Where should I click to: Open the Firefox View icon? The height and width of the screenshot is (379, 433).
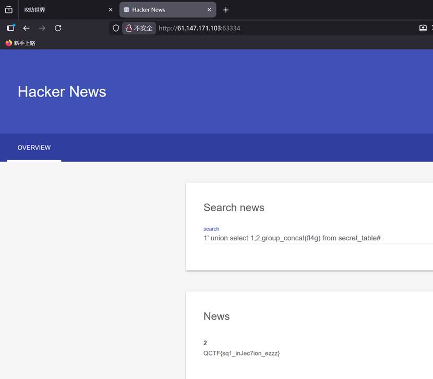(x=9, y=10)
